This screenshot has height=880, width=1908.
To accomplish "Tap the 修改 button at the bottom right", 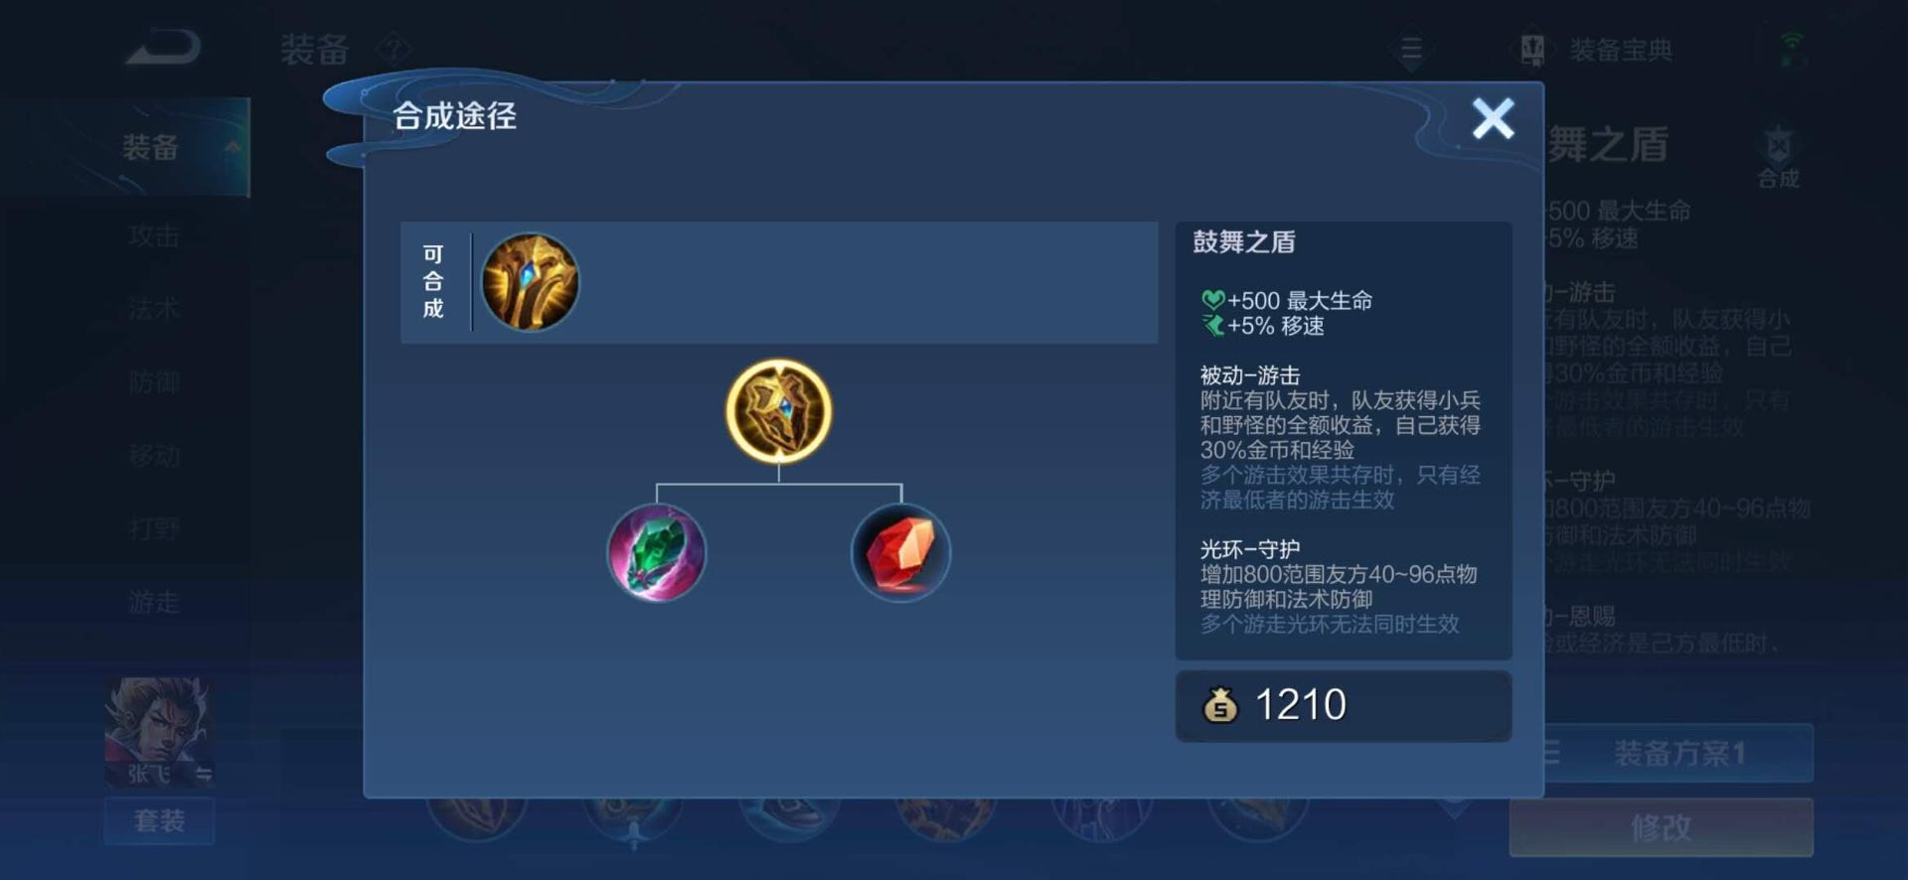I will [x=1661, y=827].
